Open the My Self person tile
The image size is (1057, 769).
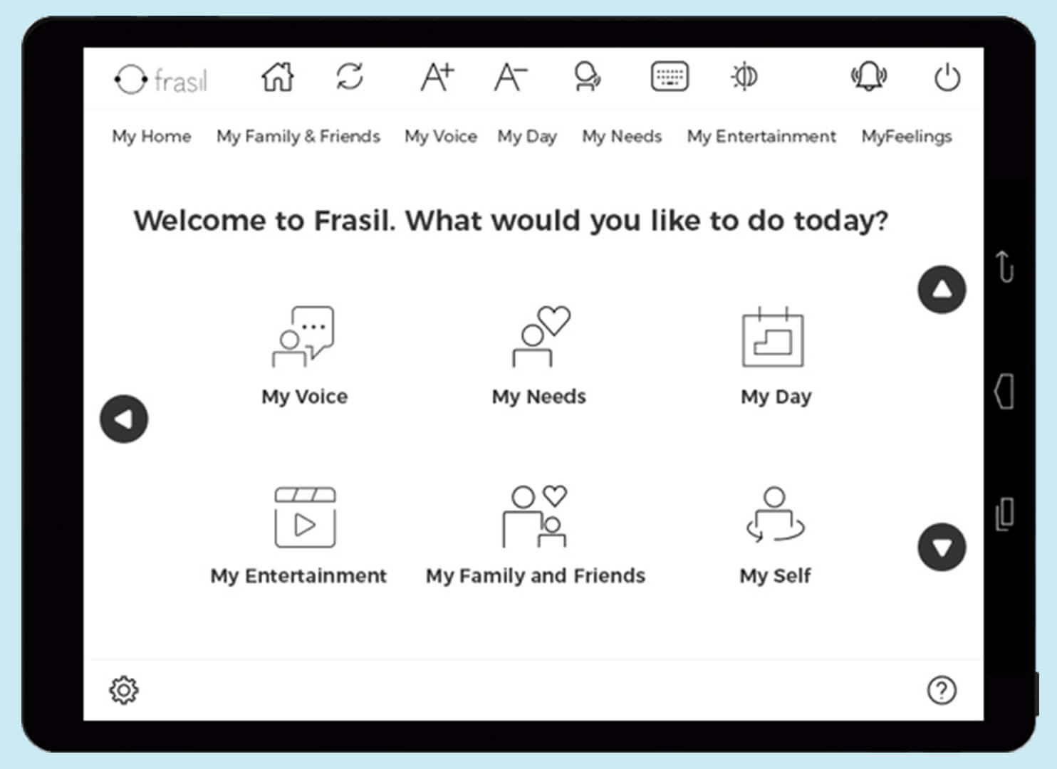click(775, 536)
